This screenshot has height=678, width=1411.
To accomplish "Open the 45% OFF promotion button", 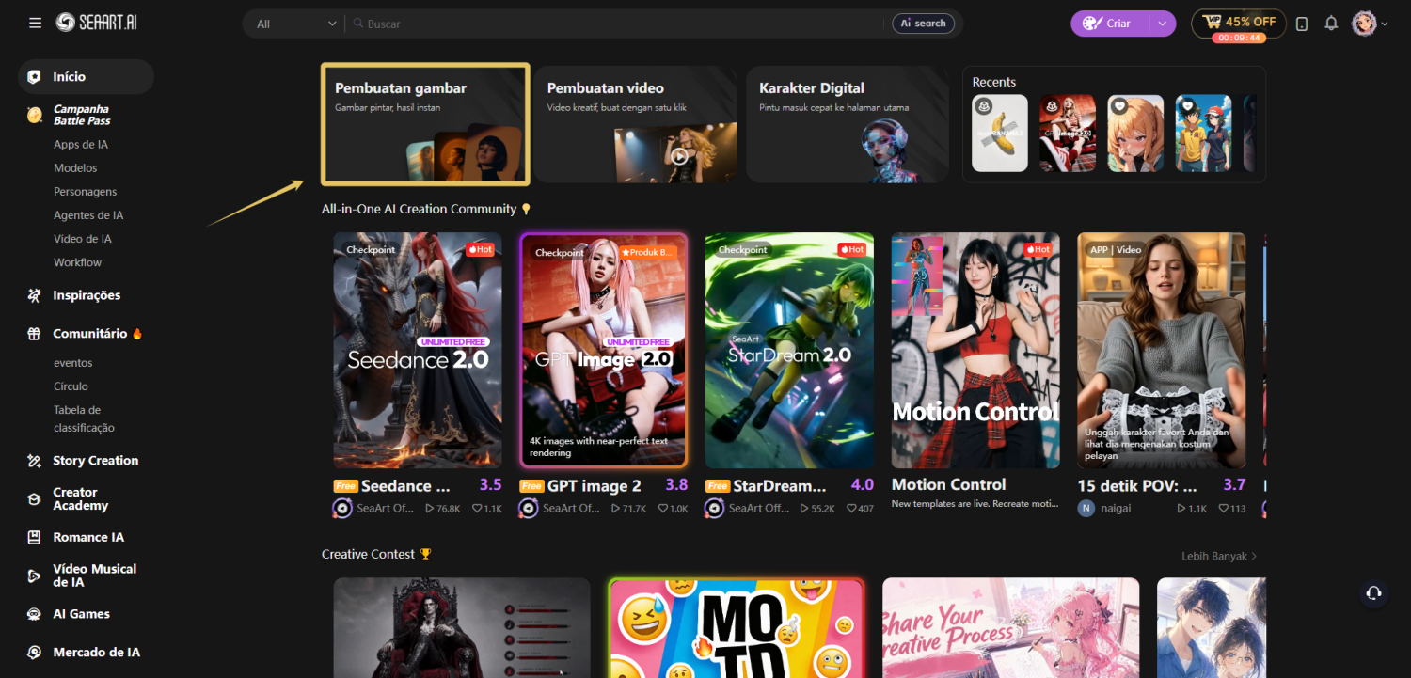I will click(1239, 24).
